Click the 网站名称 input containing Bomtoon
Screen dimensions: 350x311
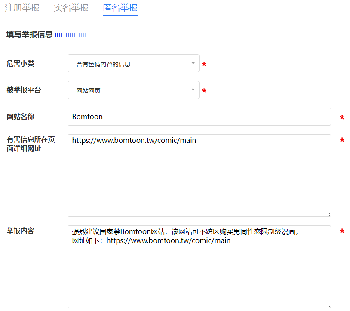pyautogui.click(x=199, y=117)
